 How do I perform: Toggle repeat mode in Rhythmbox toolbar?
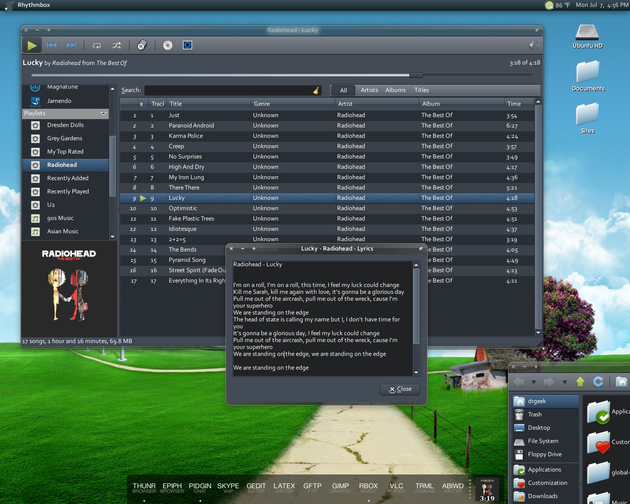coord(97,45)
